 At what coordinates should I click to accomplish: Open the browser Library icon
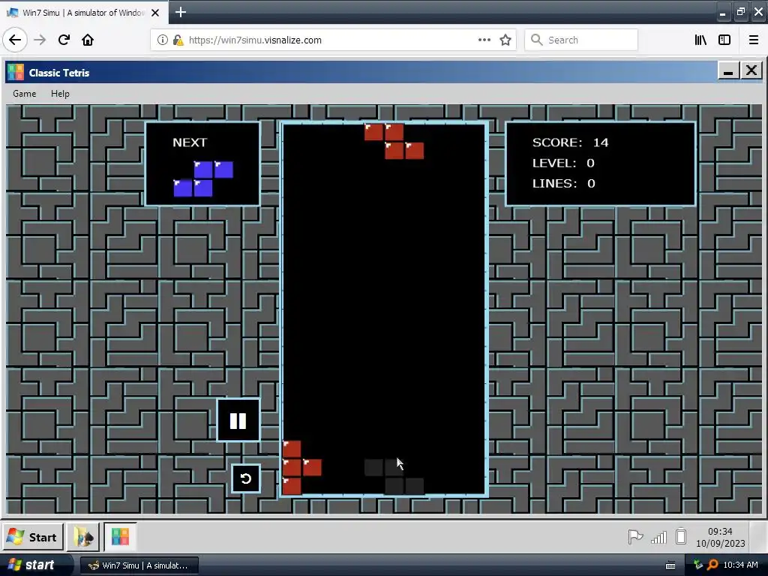tap(700, 40)
